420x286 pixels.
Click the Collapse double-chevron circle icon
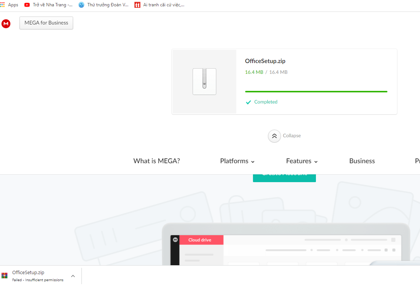pos(274,136)
